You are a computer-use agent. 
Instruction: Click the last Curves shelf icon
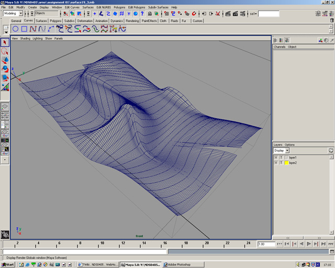coord(122,29)
